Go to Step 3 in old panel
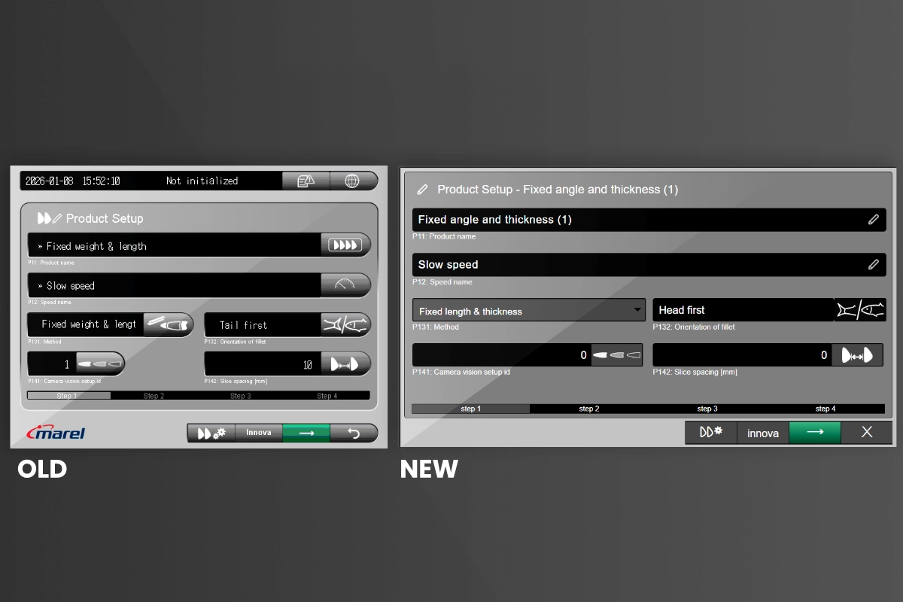This screenshot has width=903, height=602. click(x=241, y=396)
